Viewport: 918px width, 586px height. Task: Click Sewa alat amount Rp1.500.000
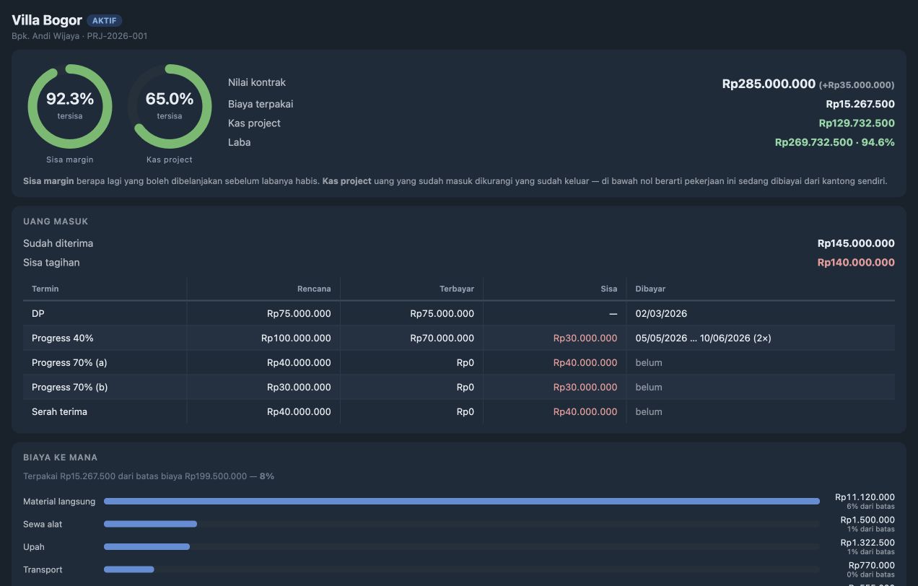[867, 520]
